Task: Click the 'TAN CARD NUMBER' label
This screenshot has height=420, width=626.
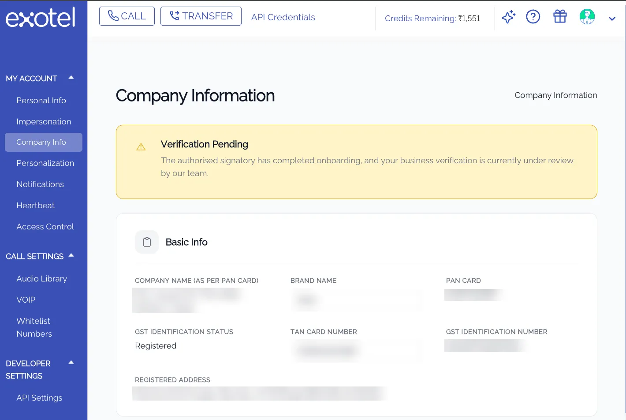Action: [324, 332]
